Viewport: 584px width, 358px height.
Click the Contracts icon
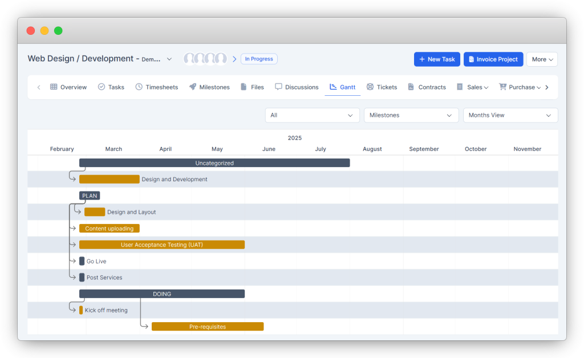click(x=410, y=87)
